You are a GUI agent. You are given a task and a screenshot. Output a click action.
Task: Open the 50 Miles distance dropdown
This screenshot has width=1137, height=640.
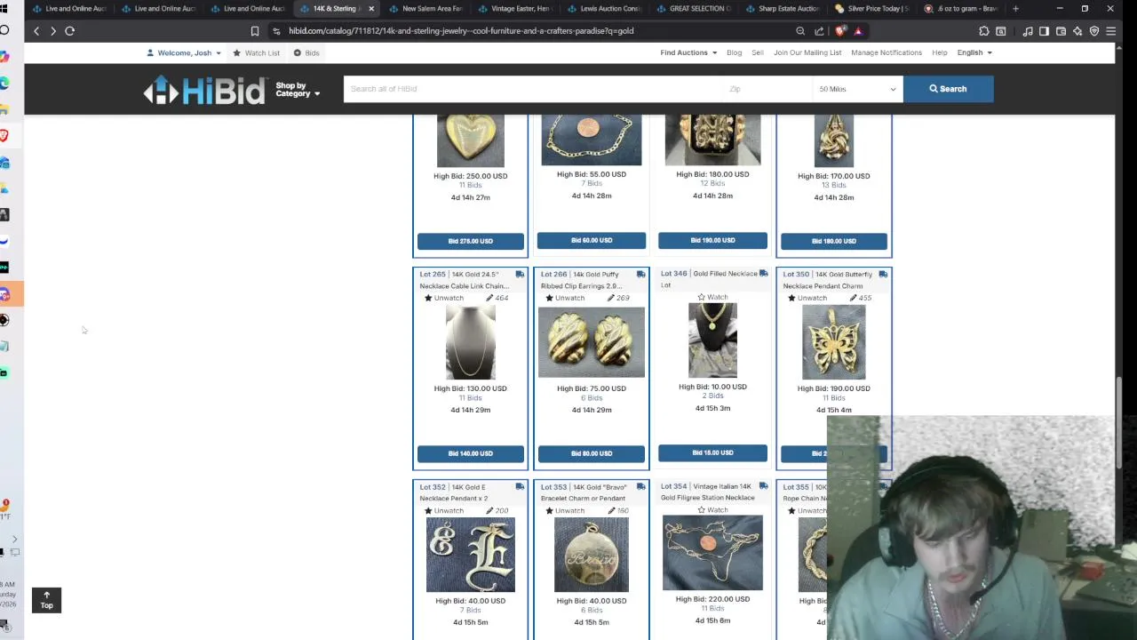(x=857, y=89)
